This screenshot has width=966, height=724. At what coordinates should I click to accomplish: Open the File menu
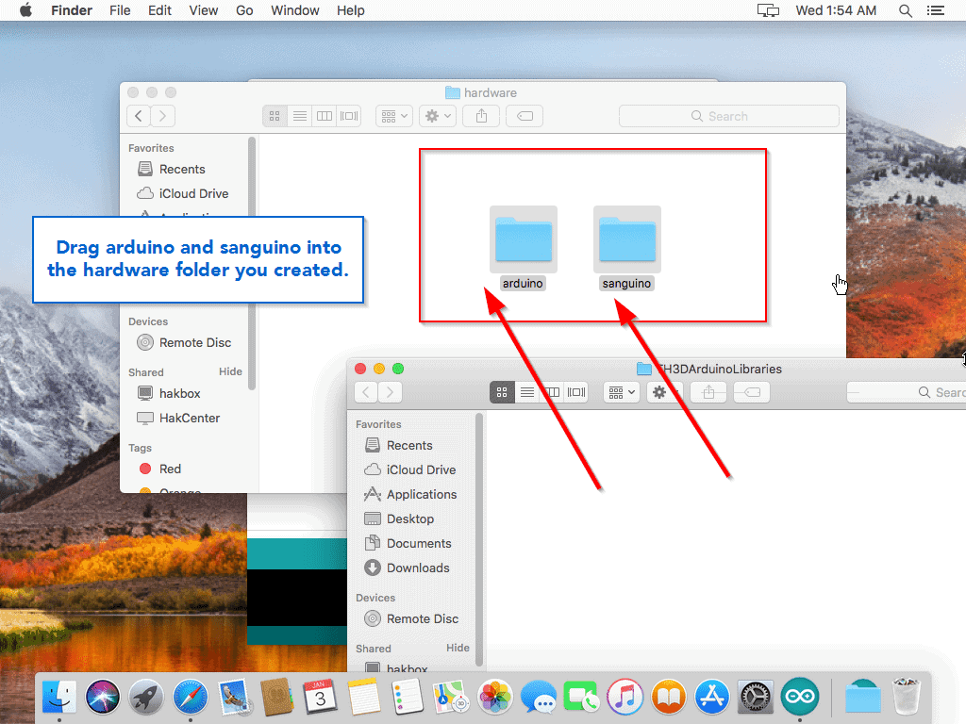pyautogui.click(x=120, y=10)
